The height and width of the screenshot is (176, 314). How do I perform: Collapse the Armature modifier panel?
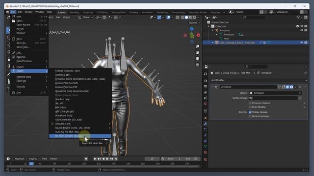[x=212, y=87]
